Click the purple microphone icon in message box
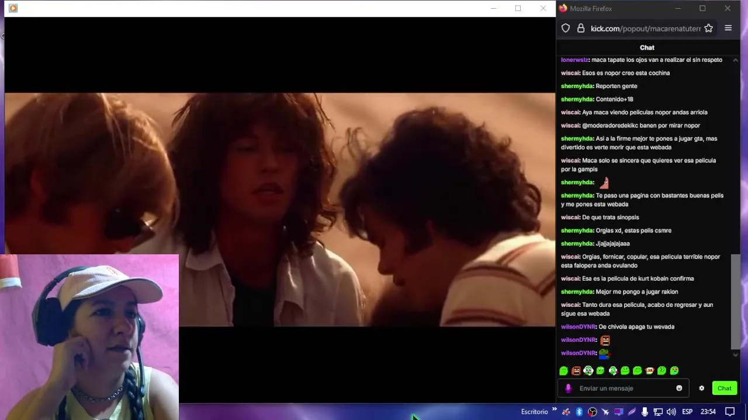This screenshot has height=420, width=748. click(568, 388)
